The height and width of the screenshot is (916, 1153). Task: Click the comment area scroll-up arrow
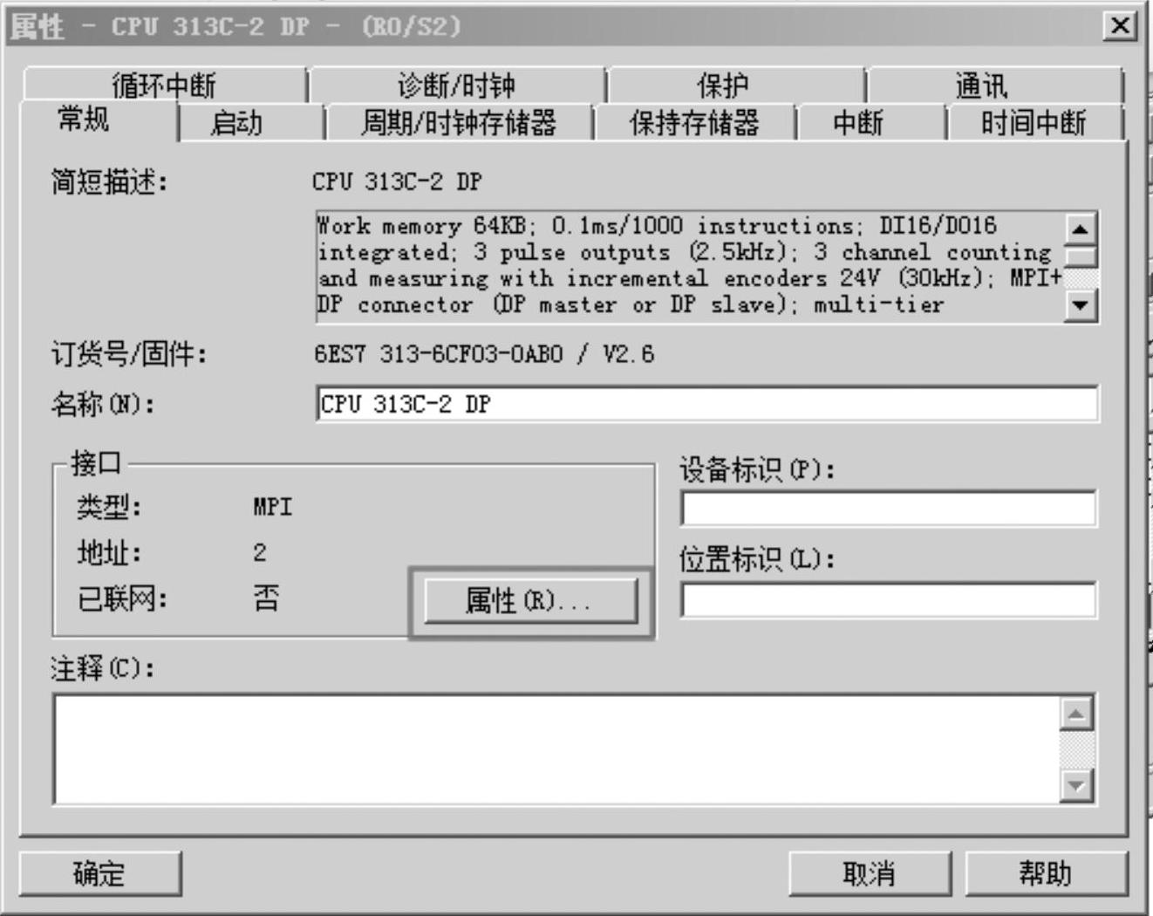tap(1076, 714)
